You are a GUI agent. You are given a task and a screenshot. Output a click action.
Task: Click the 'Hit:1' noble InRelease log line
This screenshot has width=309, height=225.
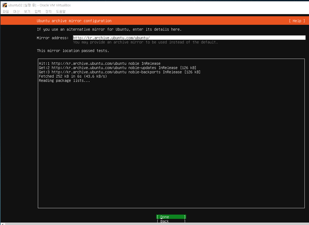[100, 63]
